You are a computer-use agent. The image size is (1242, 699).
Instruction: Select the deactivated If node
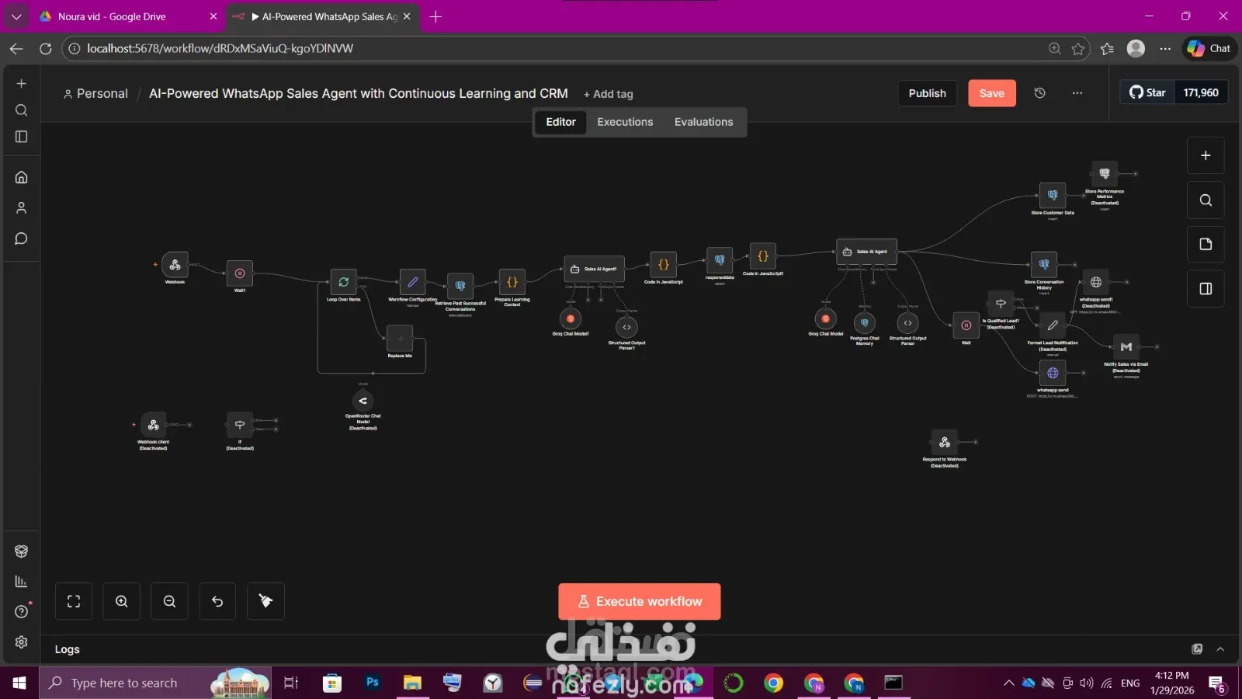(240, 425)
